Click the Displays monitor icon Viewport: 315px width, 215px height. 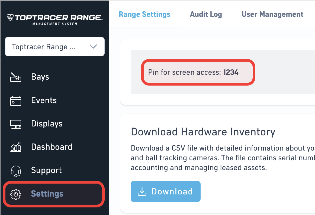[16, 124]
